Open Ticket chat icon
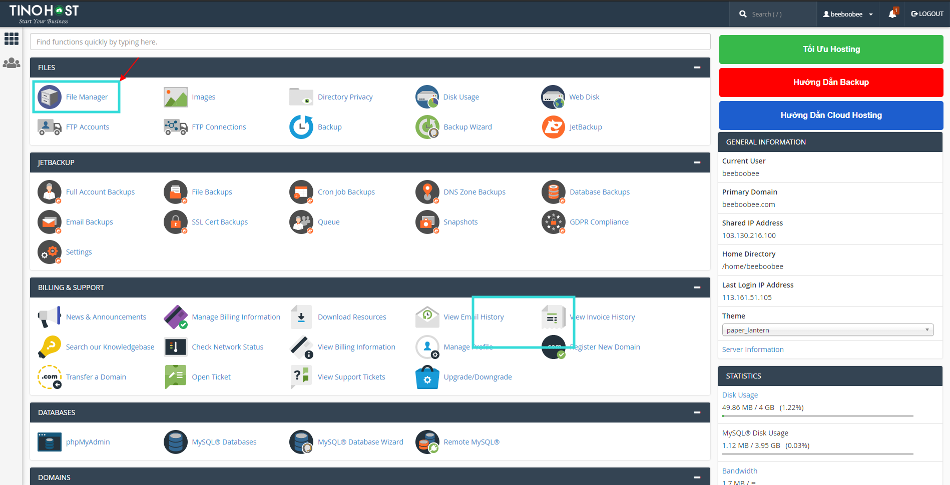The width and height of the screenshot is (950, 485). 176,377
